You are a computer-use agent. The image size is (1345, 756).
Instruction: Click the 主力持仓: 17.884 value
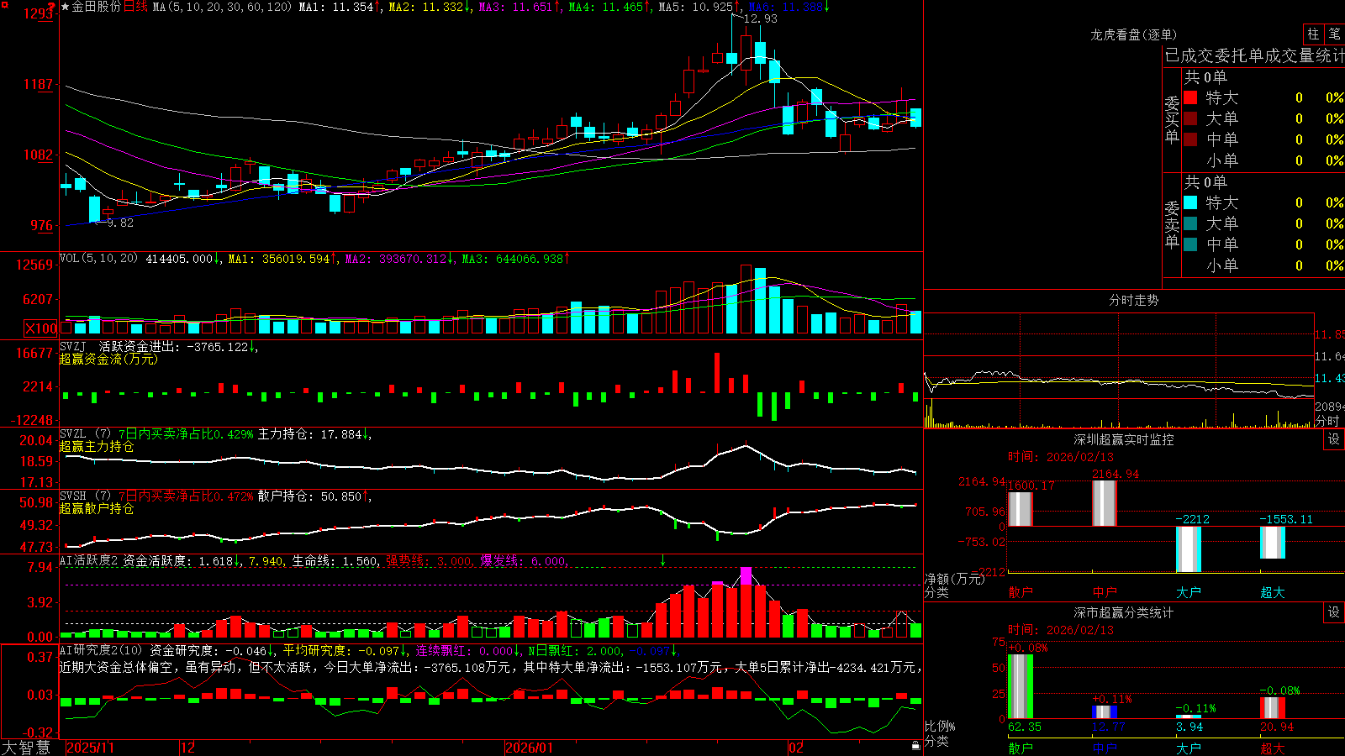(x=310, y=434)
